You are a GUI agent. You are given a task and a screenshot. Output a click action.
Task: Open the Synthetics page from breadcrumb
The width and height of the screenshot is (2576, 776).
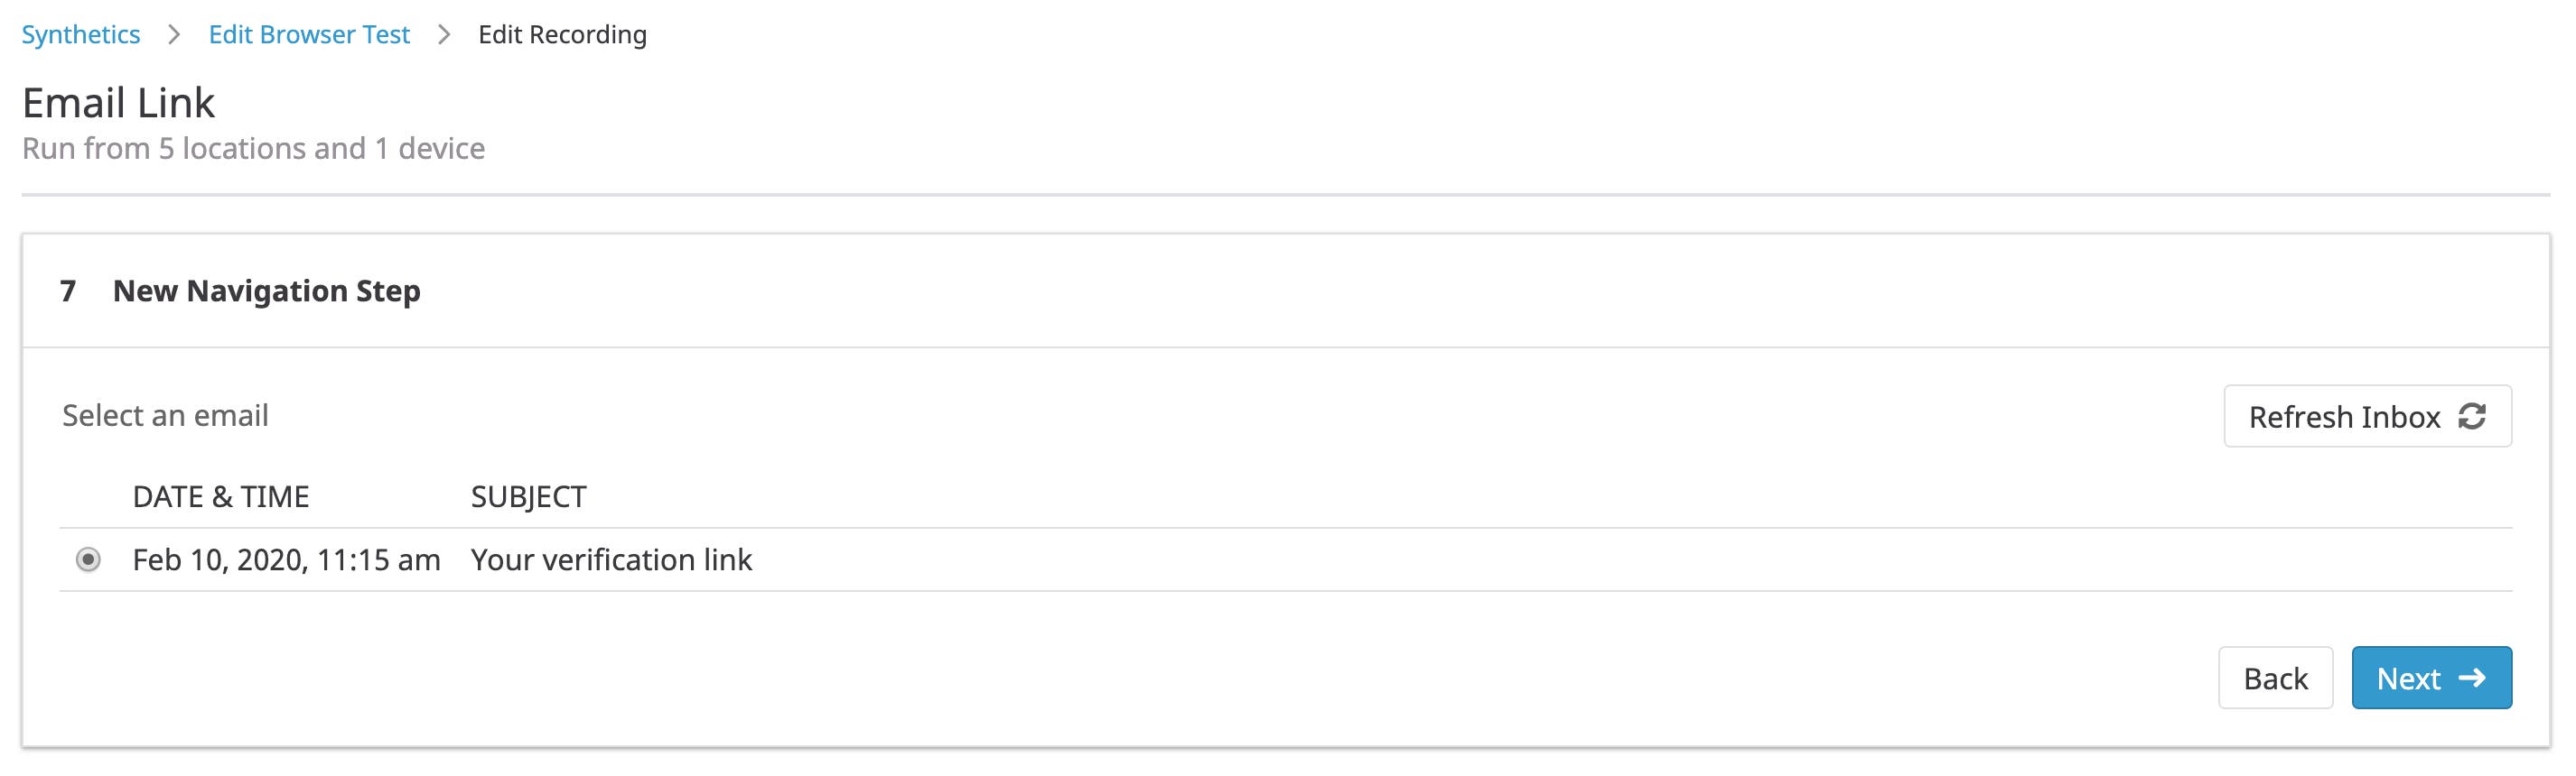pos(80,33)
